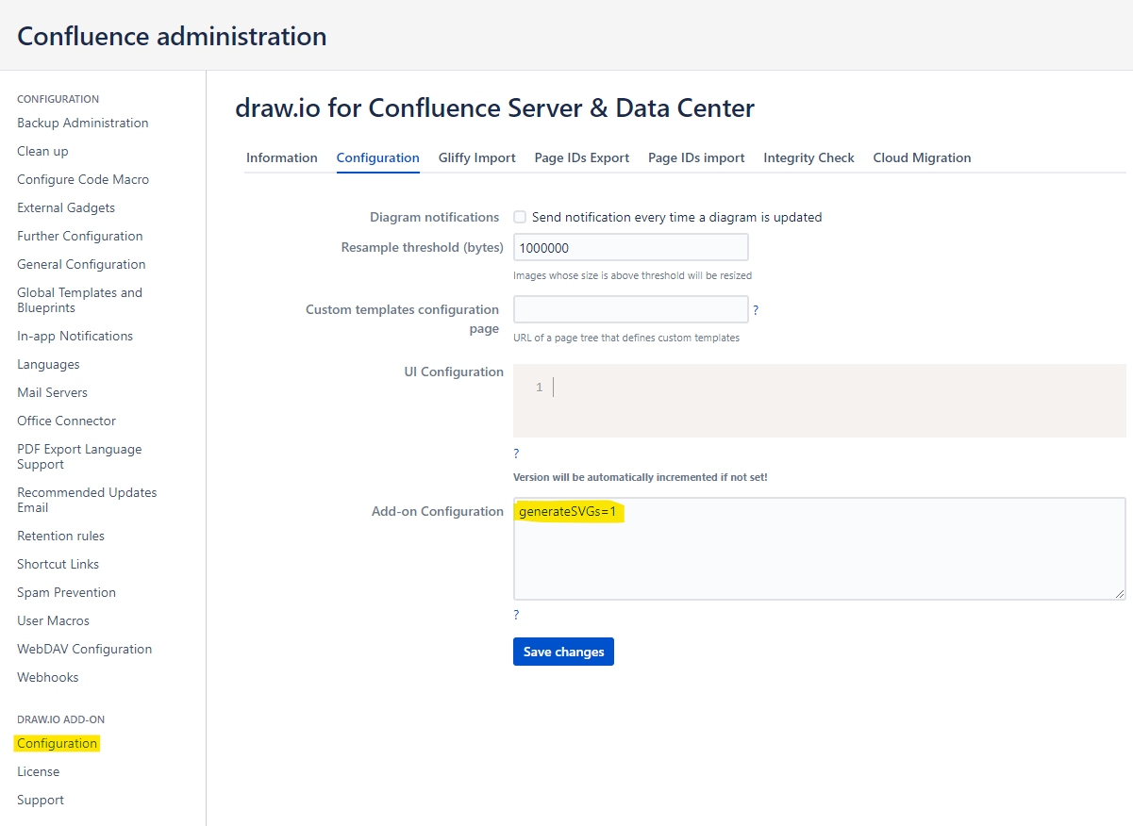Viewport: 1133px width, 826px height.
Task: Go to the Cloud Migration tab
Action: [922, 157]
